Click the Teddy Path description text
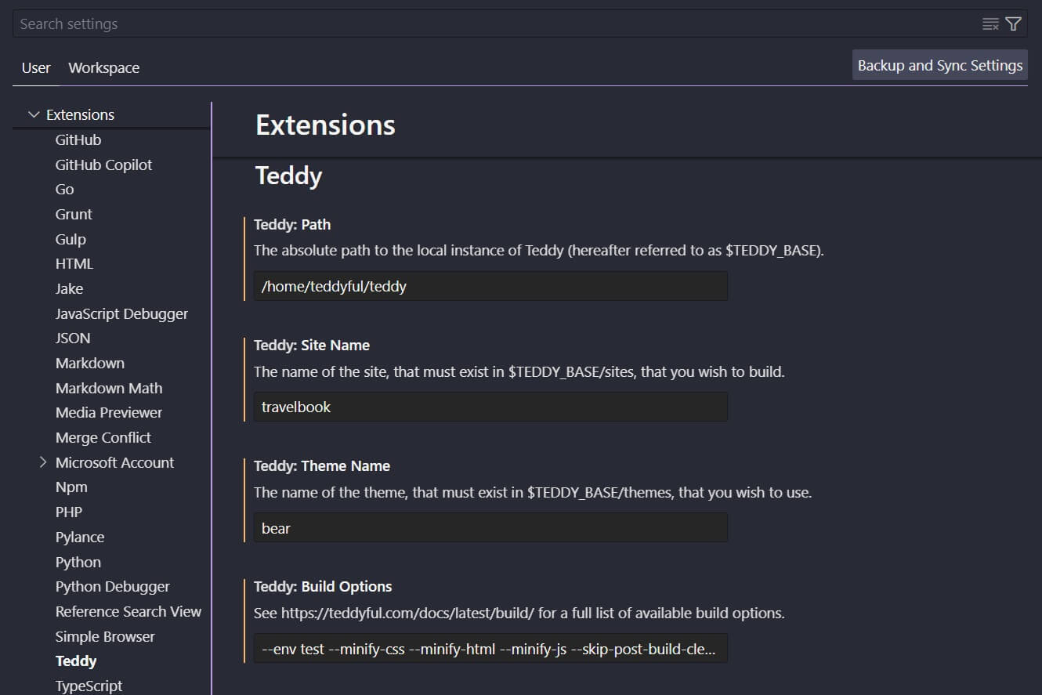This screenshot has width=1042, height=695. point(539,251)
